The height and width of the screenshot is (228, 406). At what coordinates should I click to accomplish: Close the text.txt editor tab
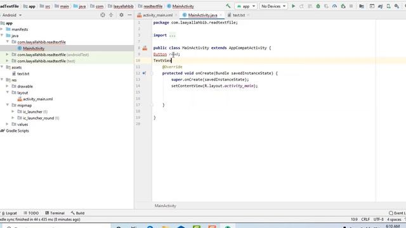248,15
